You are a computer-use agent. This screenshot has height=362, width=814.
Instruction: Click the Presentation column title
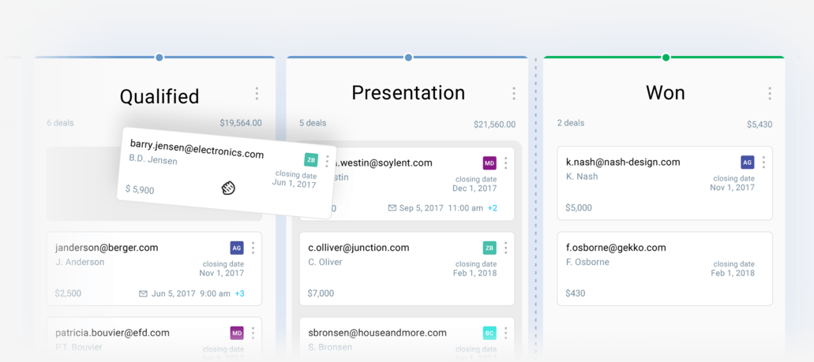(x=408, y=93)
